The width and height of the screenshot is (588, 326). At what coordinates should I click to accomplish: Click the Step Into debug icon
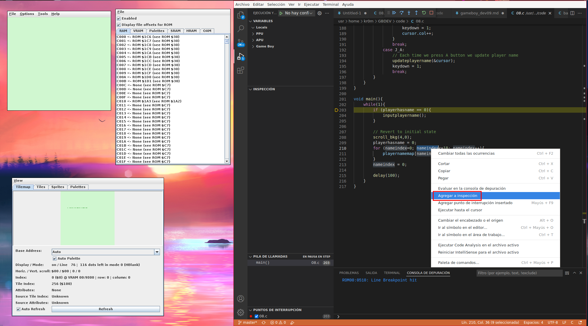409,13
